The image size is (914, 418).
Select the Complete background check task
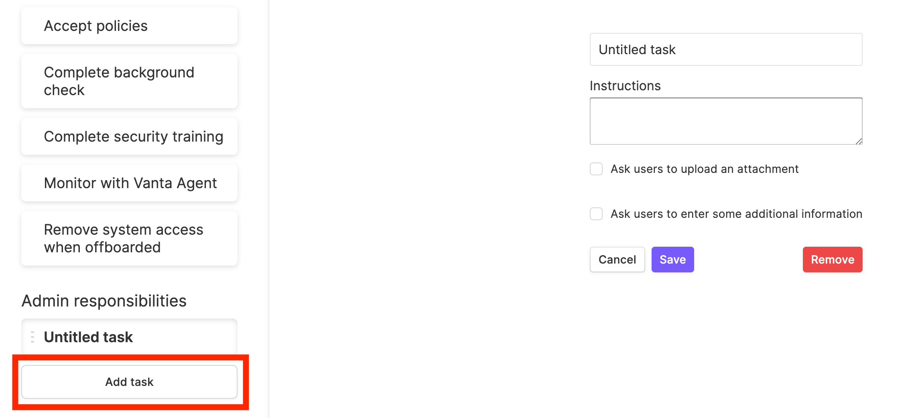pos(129,81)
